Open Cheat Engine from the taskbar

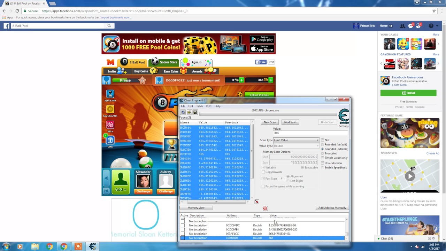(x=92, y=246)
